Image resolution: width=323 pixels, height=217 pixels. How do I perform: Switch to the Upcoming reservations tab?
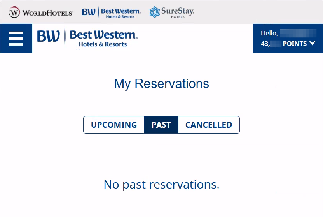tap(114, 125)
